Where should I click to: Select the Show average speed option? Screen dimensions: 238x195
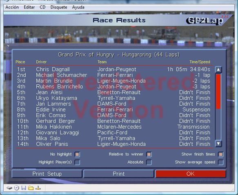[x=220, y=162]
